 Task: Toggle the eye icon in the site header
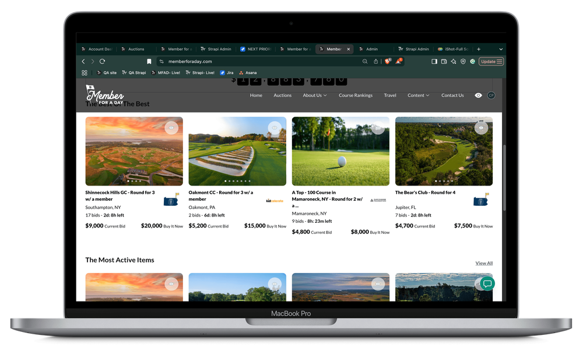click(478, 96)
